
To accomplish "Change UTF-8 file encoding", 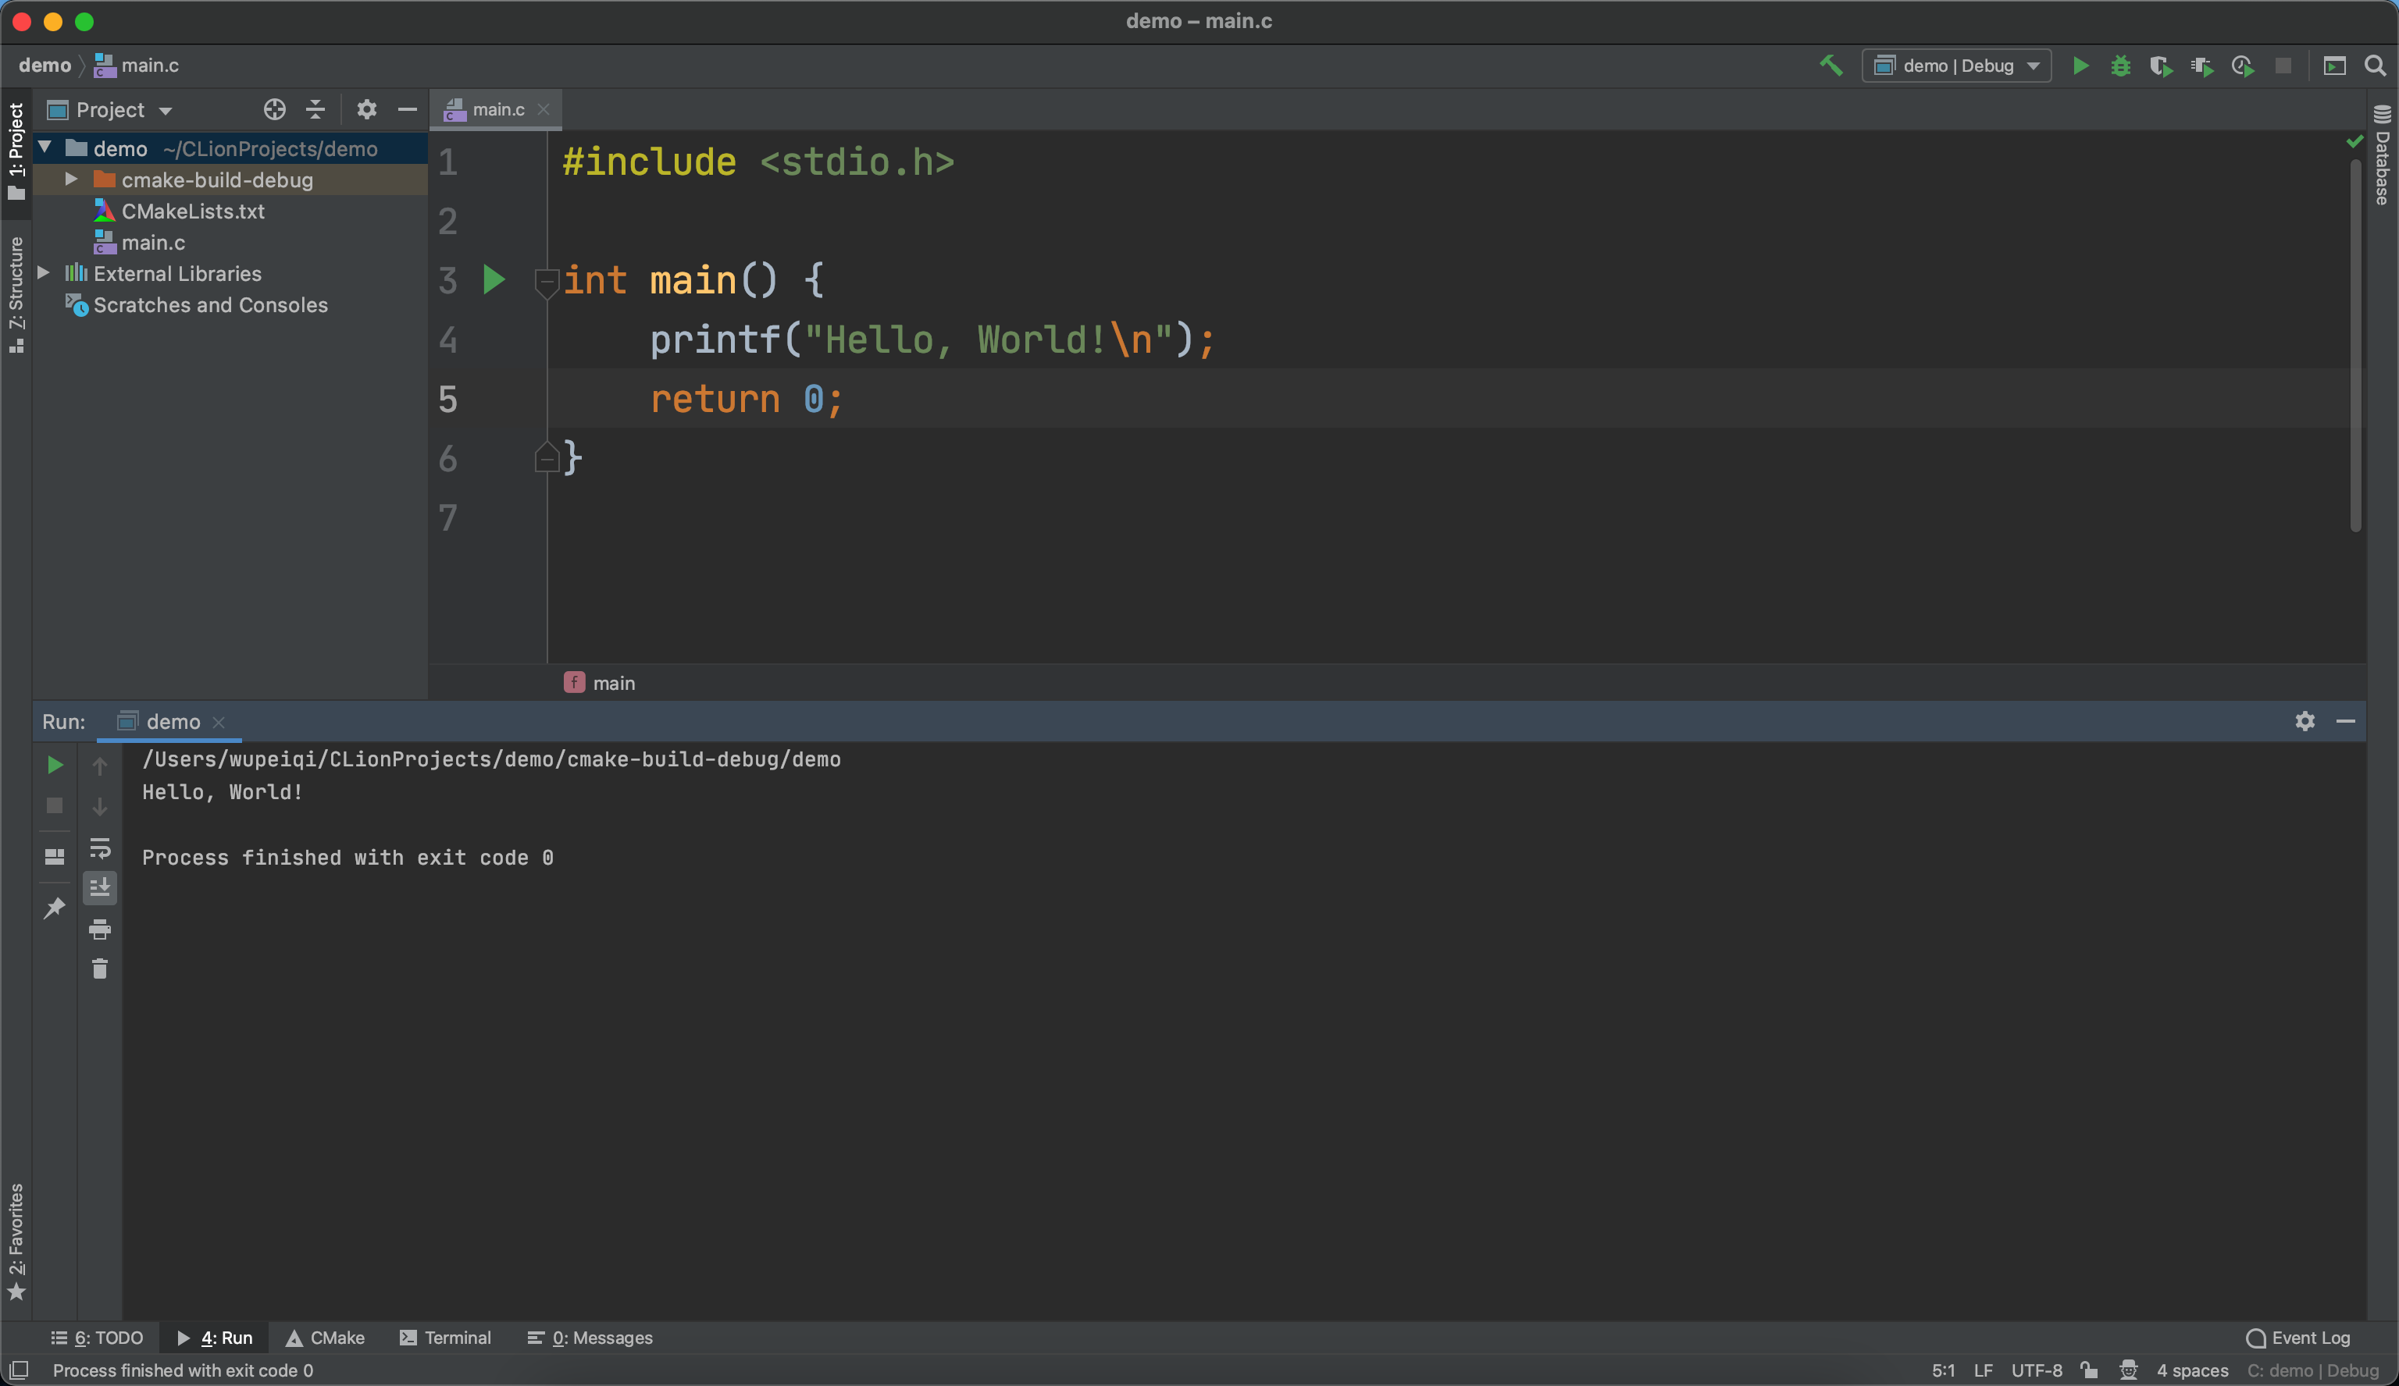I will pyautogui.click(x=2037, y=1370).
